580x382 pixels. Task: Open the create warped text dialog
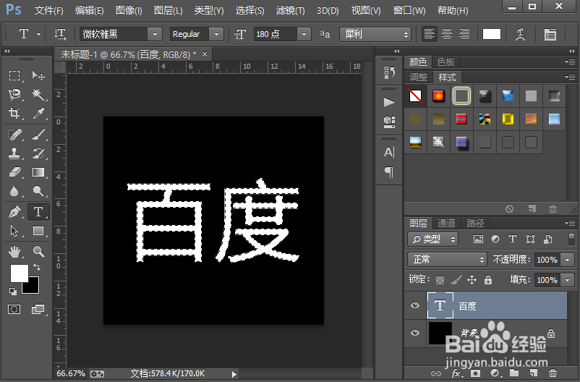point(521,35)
